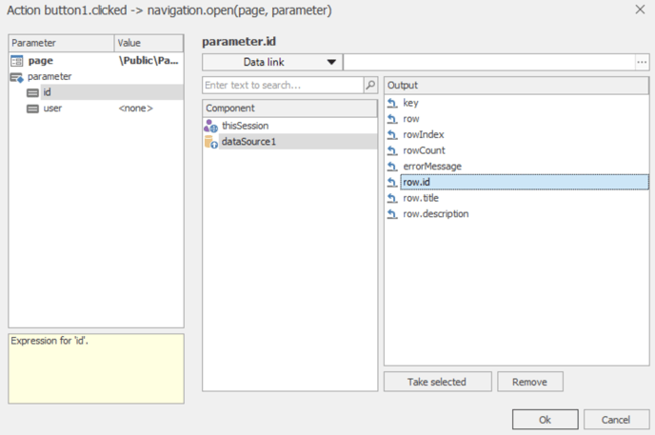The height and width of the screenshot is (435, 655).
Task: Click the arrow icon beside row.id
Action: click(392, 182)
